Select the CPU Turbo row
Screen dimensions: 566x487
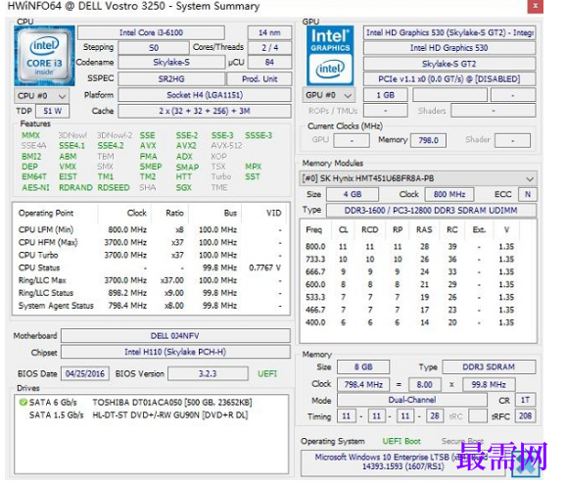click(x=150, y=255)
